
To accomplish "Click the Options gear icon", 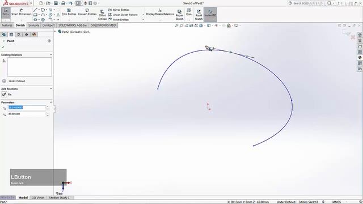I will click(x=95, y=3).
